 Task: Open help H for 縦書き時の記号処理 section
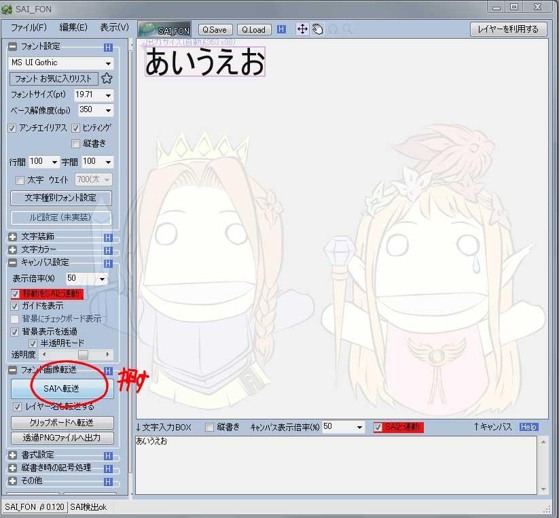108,469
